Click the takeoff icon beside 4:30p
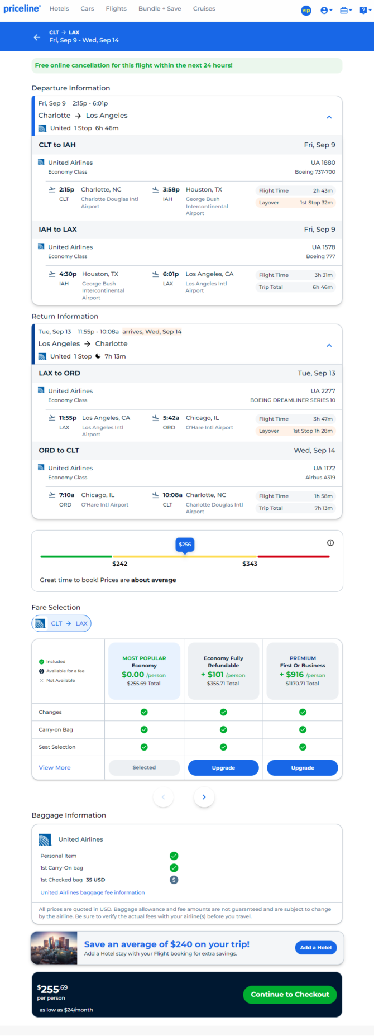Viewport: 374px width, 1036px height. [x=52, y=274]
